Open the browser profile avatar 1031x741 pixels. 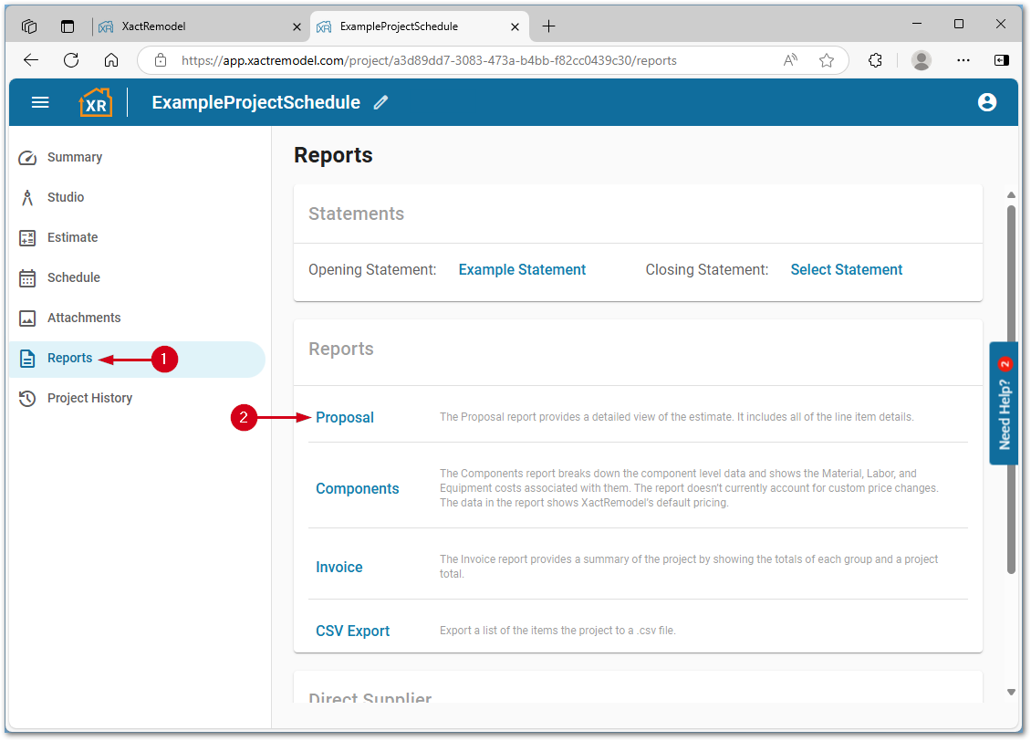point(922,60)
